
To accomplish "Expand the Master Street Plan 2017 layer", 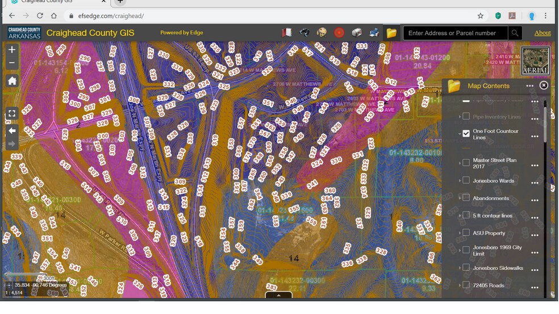I will (x=460, y=163).
